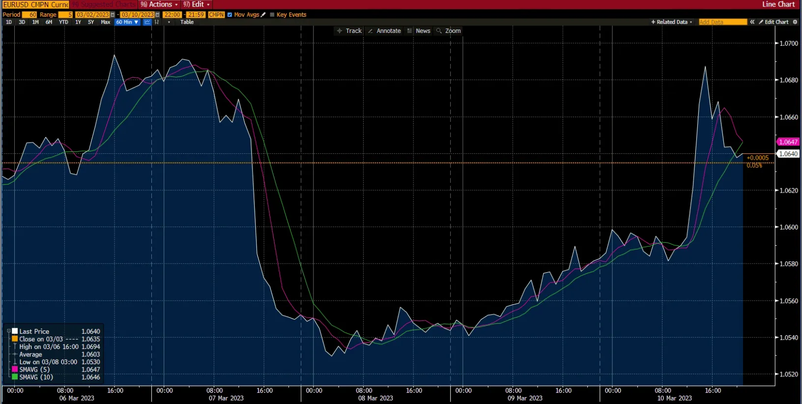802x404 pixels.
Task: Click the News list icon
Action: [410, 31]
